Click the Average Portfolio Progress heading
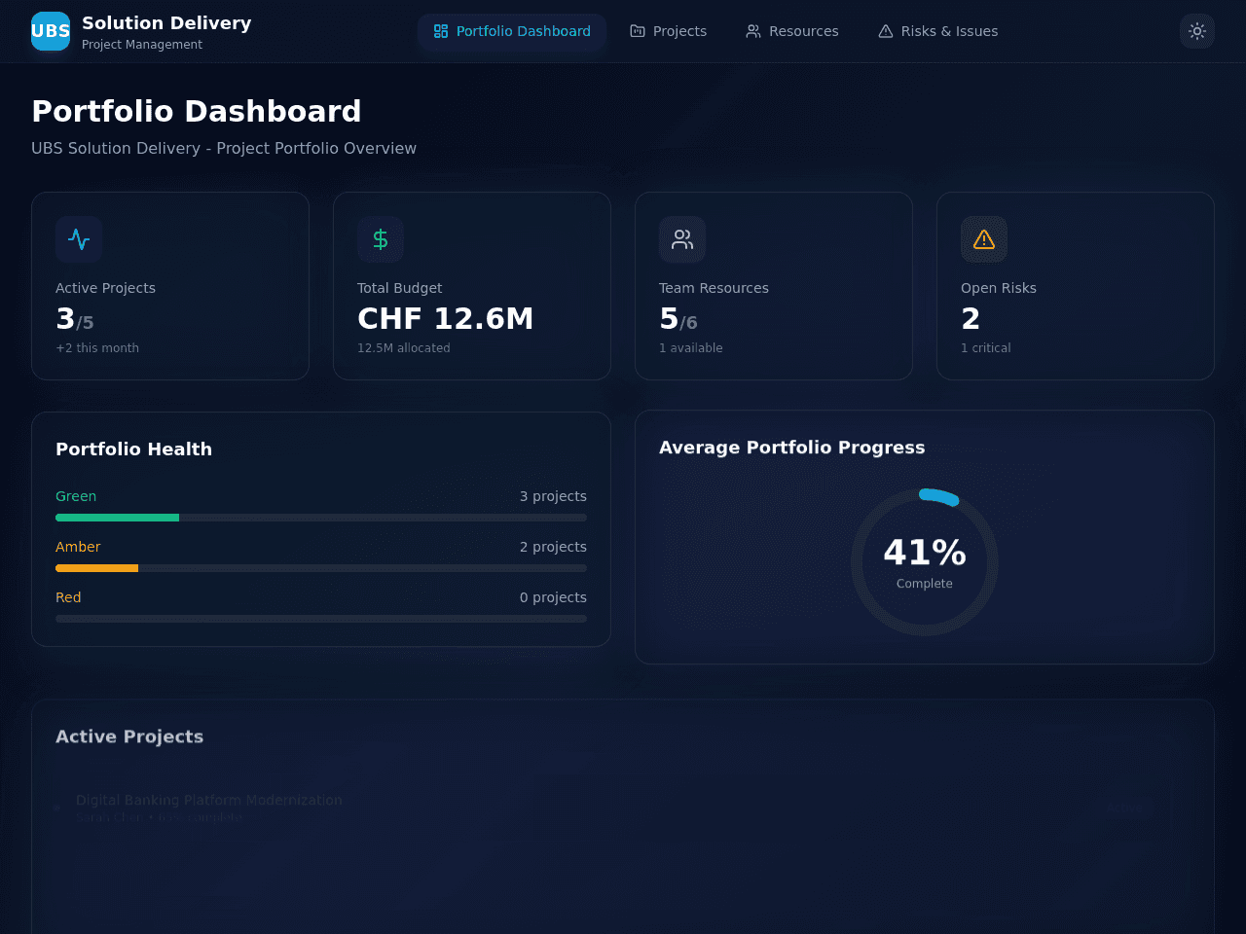 (791, 448)
